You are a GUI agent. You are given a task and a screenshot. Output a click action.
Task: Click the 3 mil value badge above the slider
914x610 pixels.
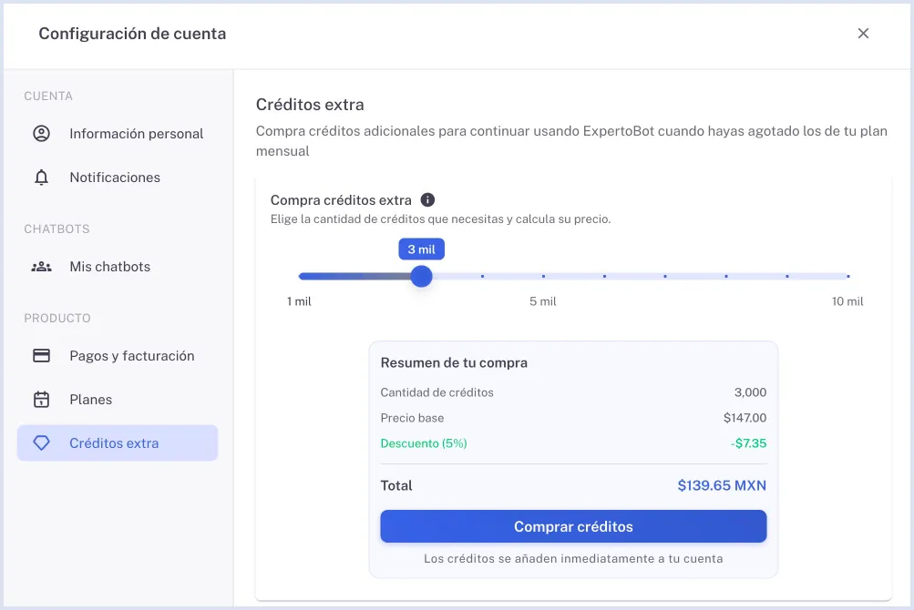[x=421, y=249]
